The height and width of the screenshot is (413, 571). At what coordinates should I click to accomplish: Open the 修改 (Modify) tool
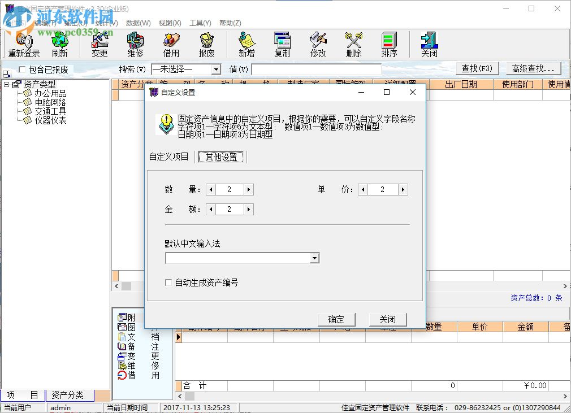(x=318, y=44)
